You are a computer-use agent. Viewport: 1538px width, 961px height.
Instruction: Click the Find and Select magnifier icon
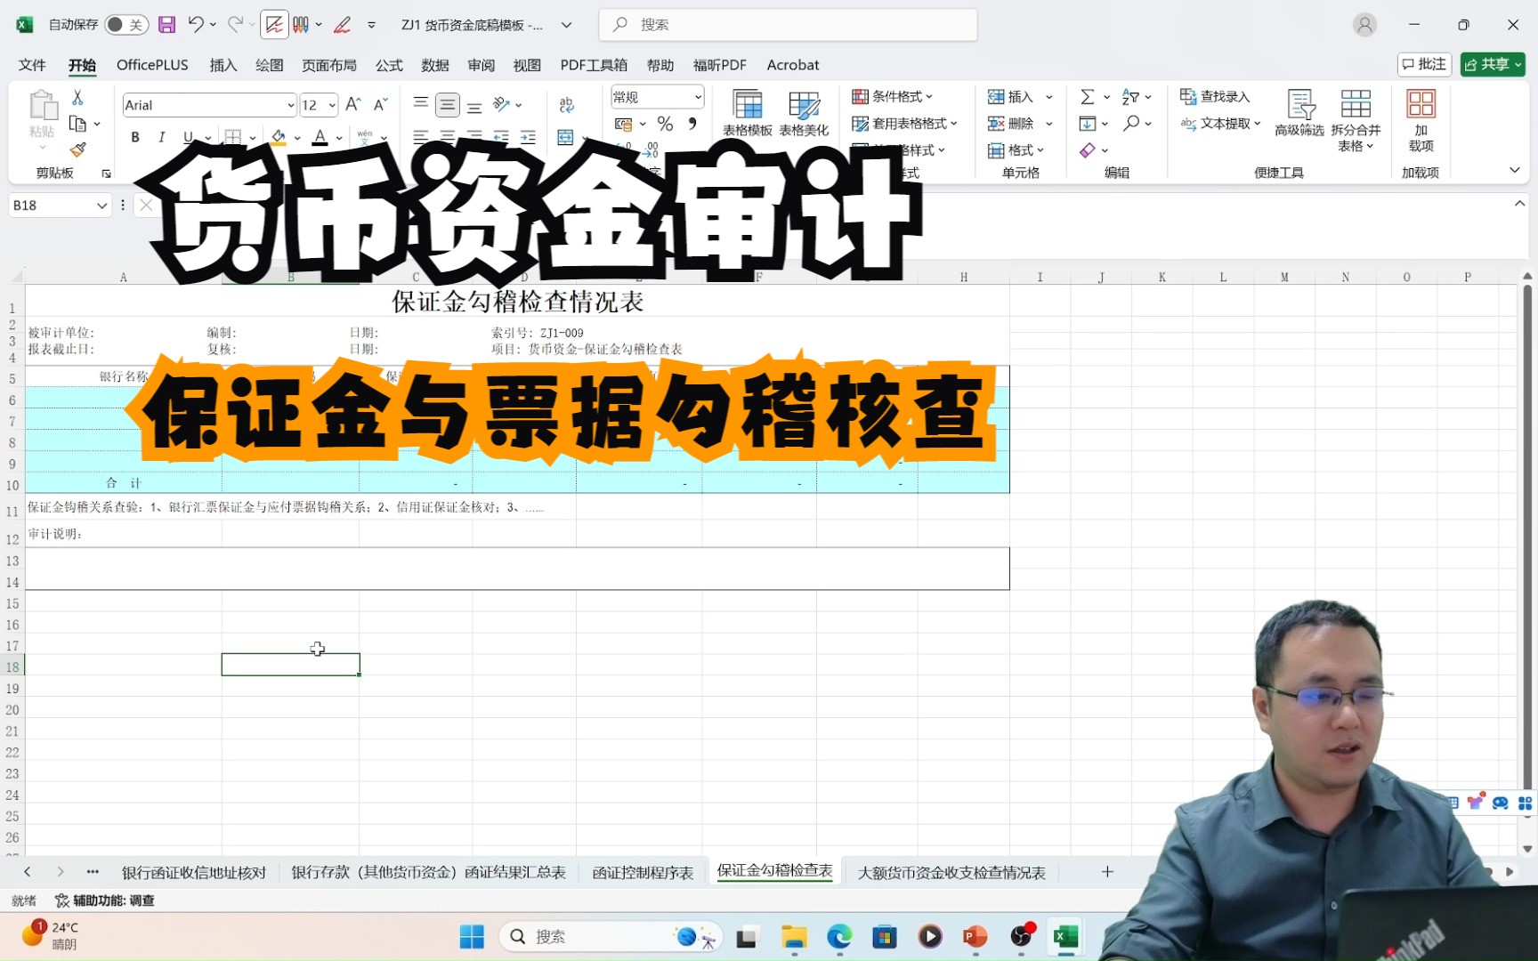pyautogui.click(x=1131, y=124)
